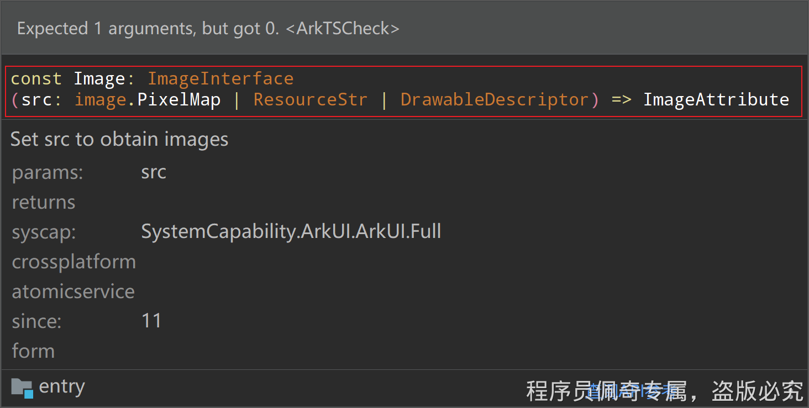
Task: Click the 'Image' identifier in the declaration
Action: (x=99, y=78)
